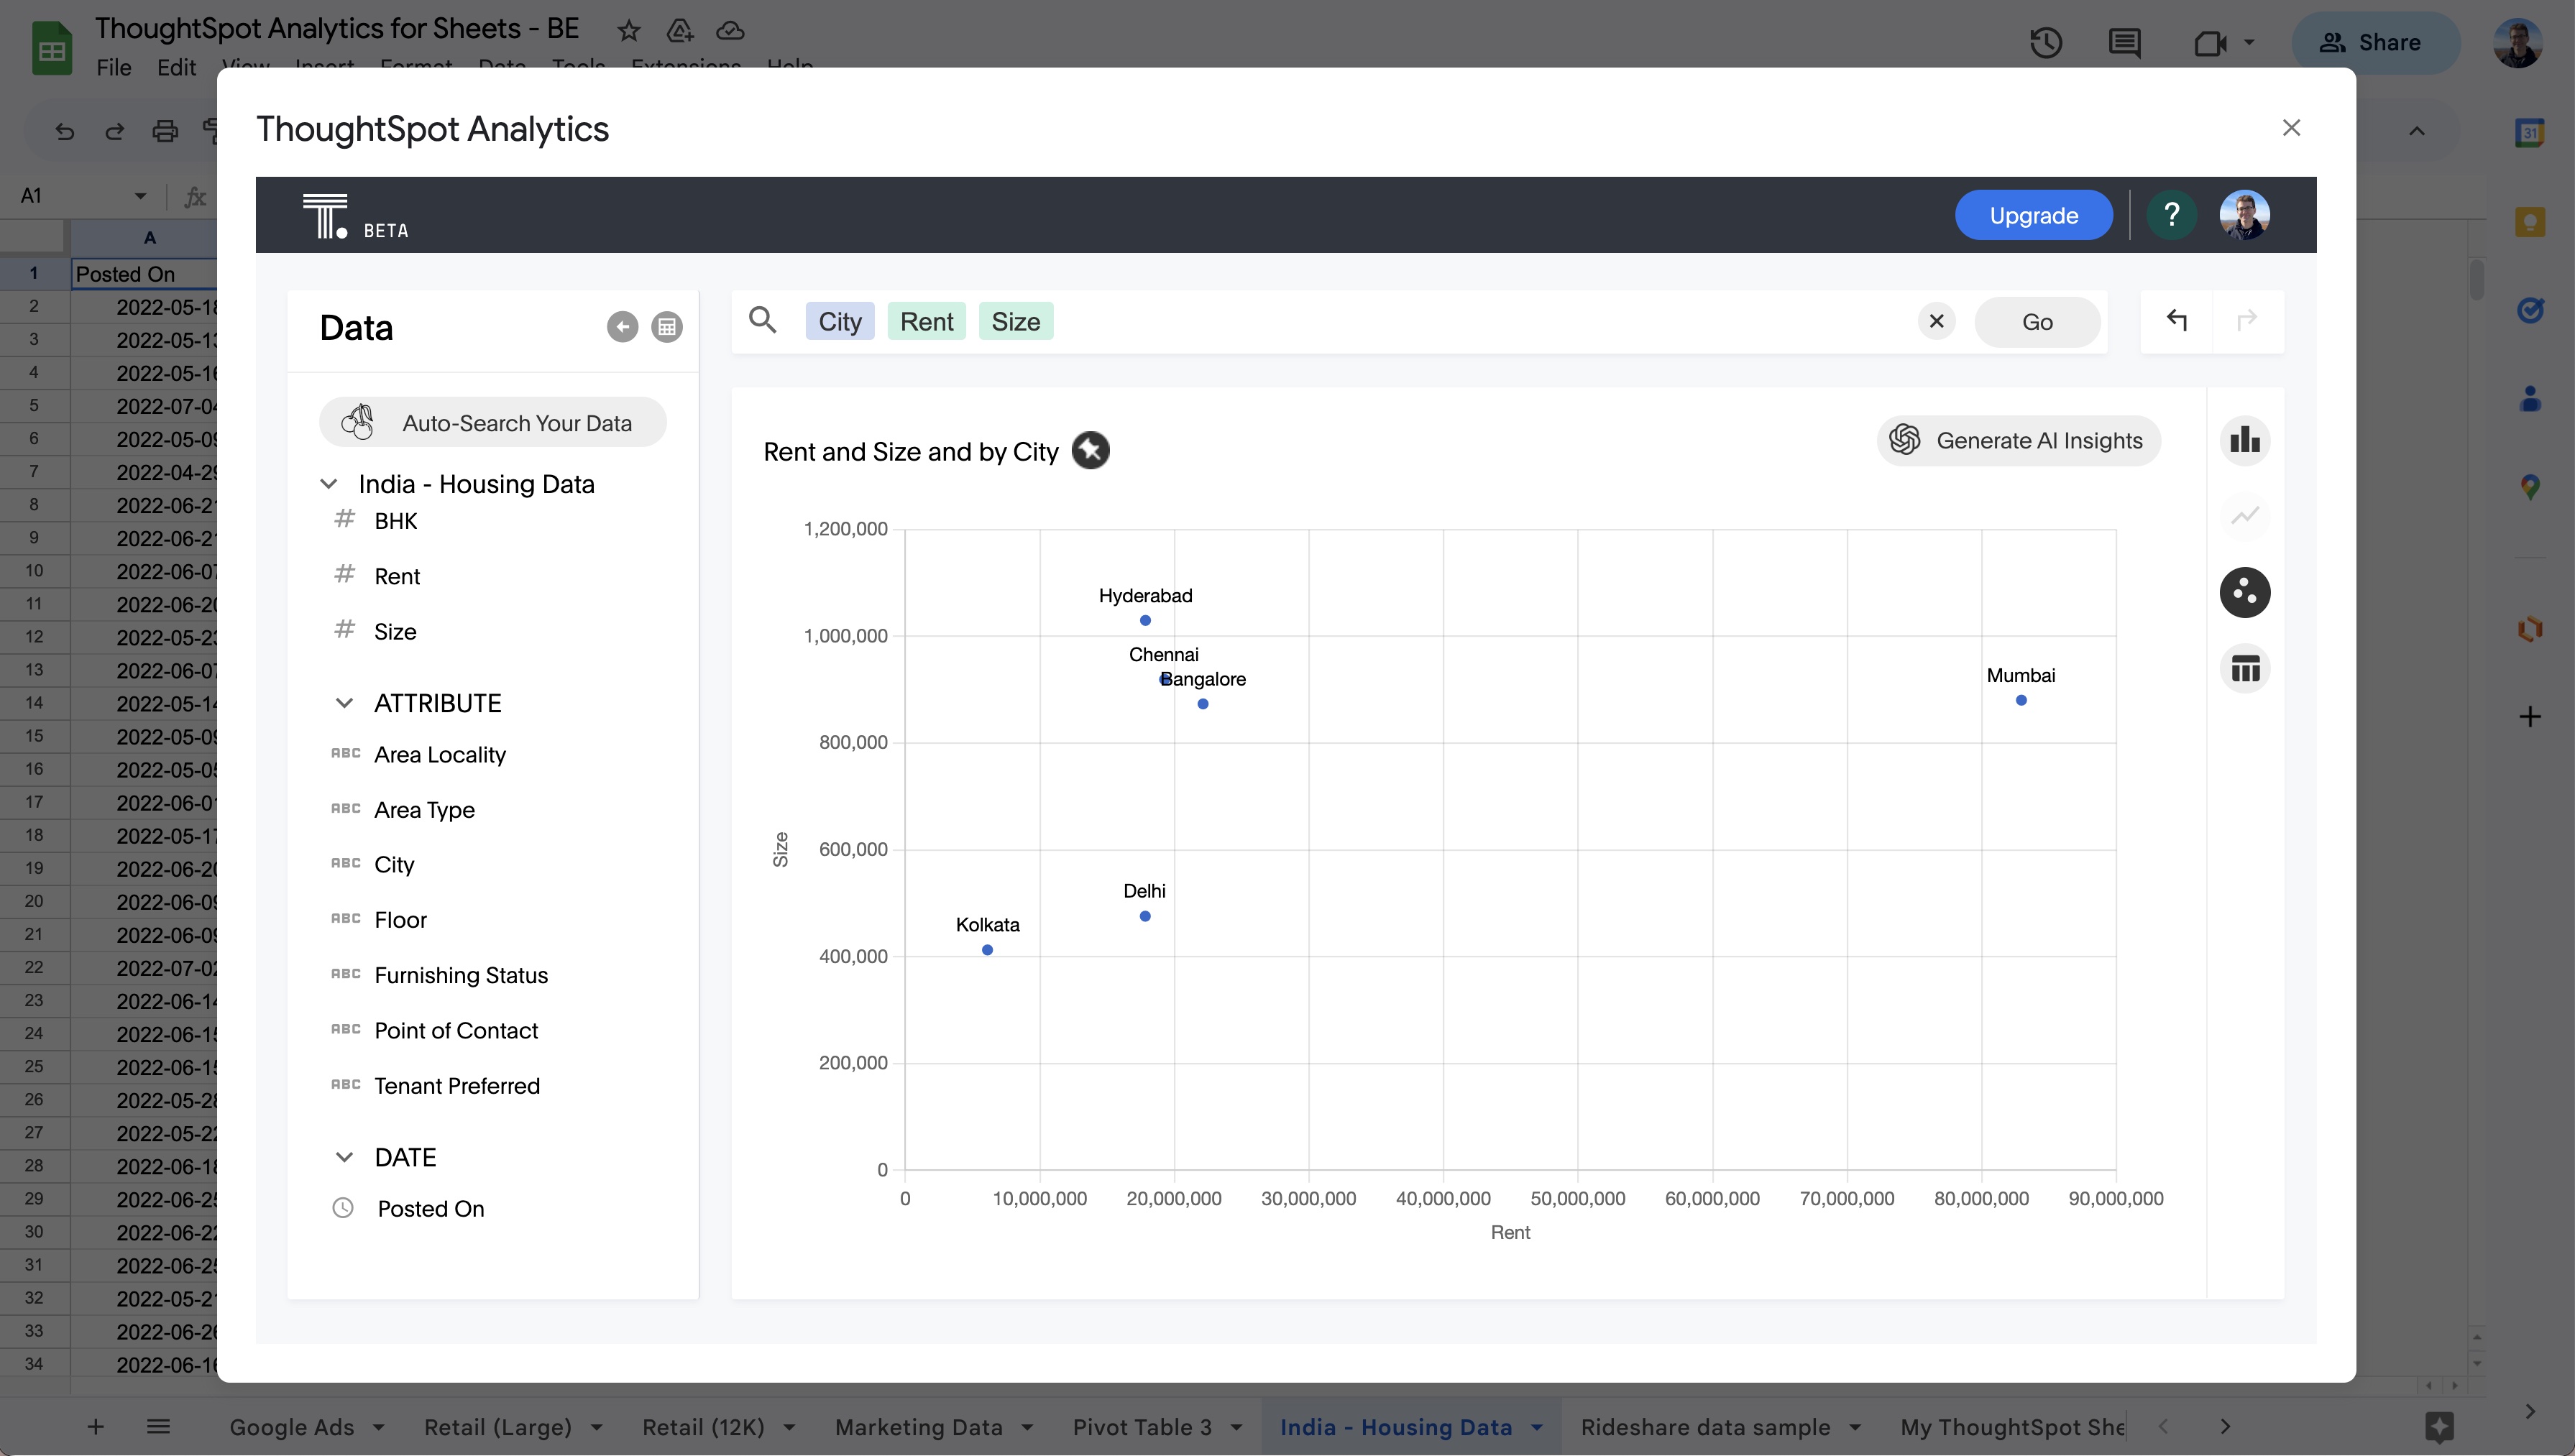The image size is (2575, 1456).
Task: Open Google Contacts side panel icon
Action: (x=2530, y=399)
